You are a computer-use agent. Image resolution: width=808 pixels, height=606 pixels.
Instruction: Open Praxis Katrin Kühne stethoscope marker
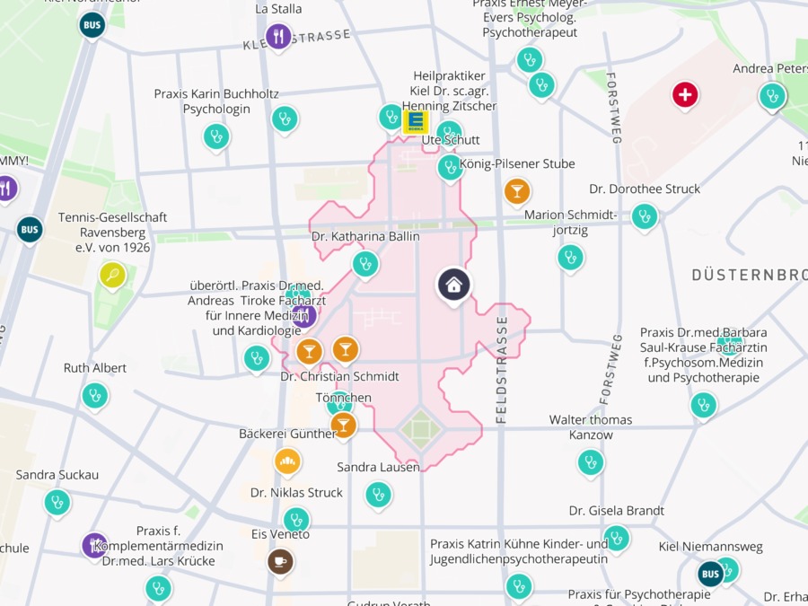(x=519, y=587)
